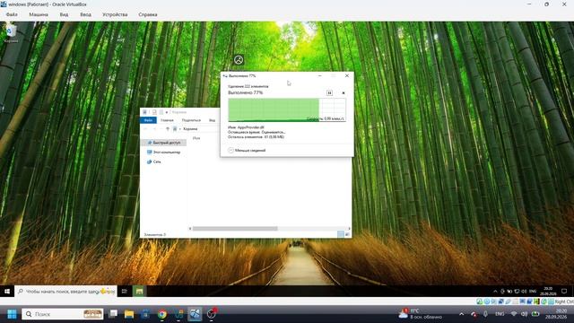The height and width of the screenshot is (323, 574).
Task: Select the Корзина icon on guest desktop
Action: 11,34
